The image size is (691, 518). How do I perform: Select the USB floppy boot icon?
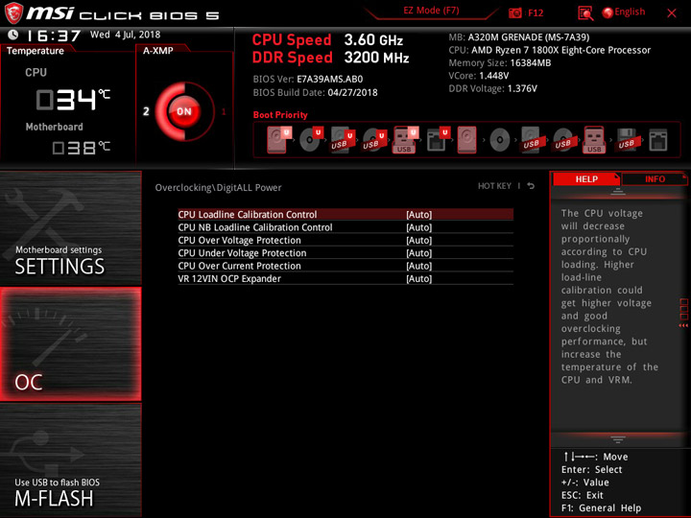pos(626,140)
